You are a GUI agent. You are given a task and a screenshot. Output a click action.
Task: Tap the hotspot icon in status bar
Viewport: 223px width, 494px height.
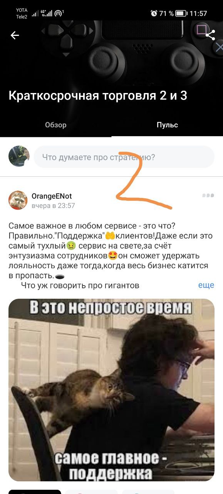point(59,14)
